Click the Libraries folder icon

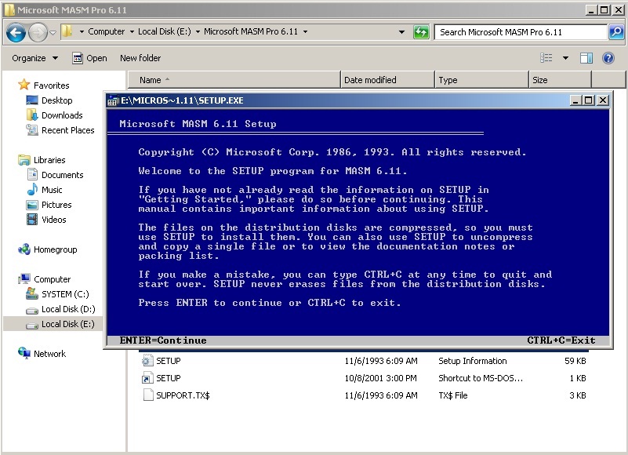pos(24,160)
